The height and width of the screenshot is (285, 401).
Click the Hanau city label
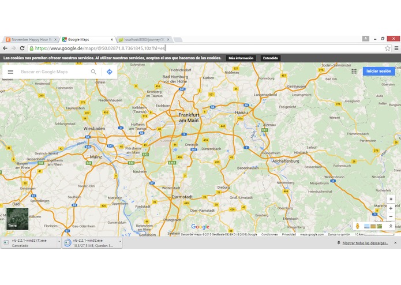241,112
